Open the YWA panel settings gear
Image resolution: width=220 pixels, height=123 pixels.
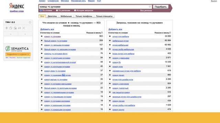[30, 22]
